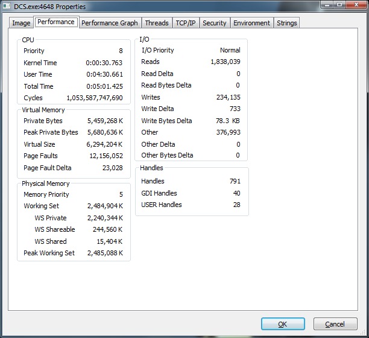Viewport: 369px width, 338px height.
Task: Click GDI Handles value 40
Action: pyautogui.click(x=236, y=193)
